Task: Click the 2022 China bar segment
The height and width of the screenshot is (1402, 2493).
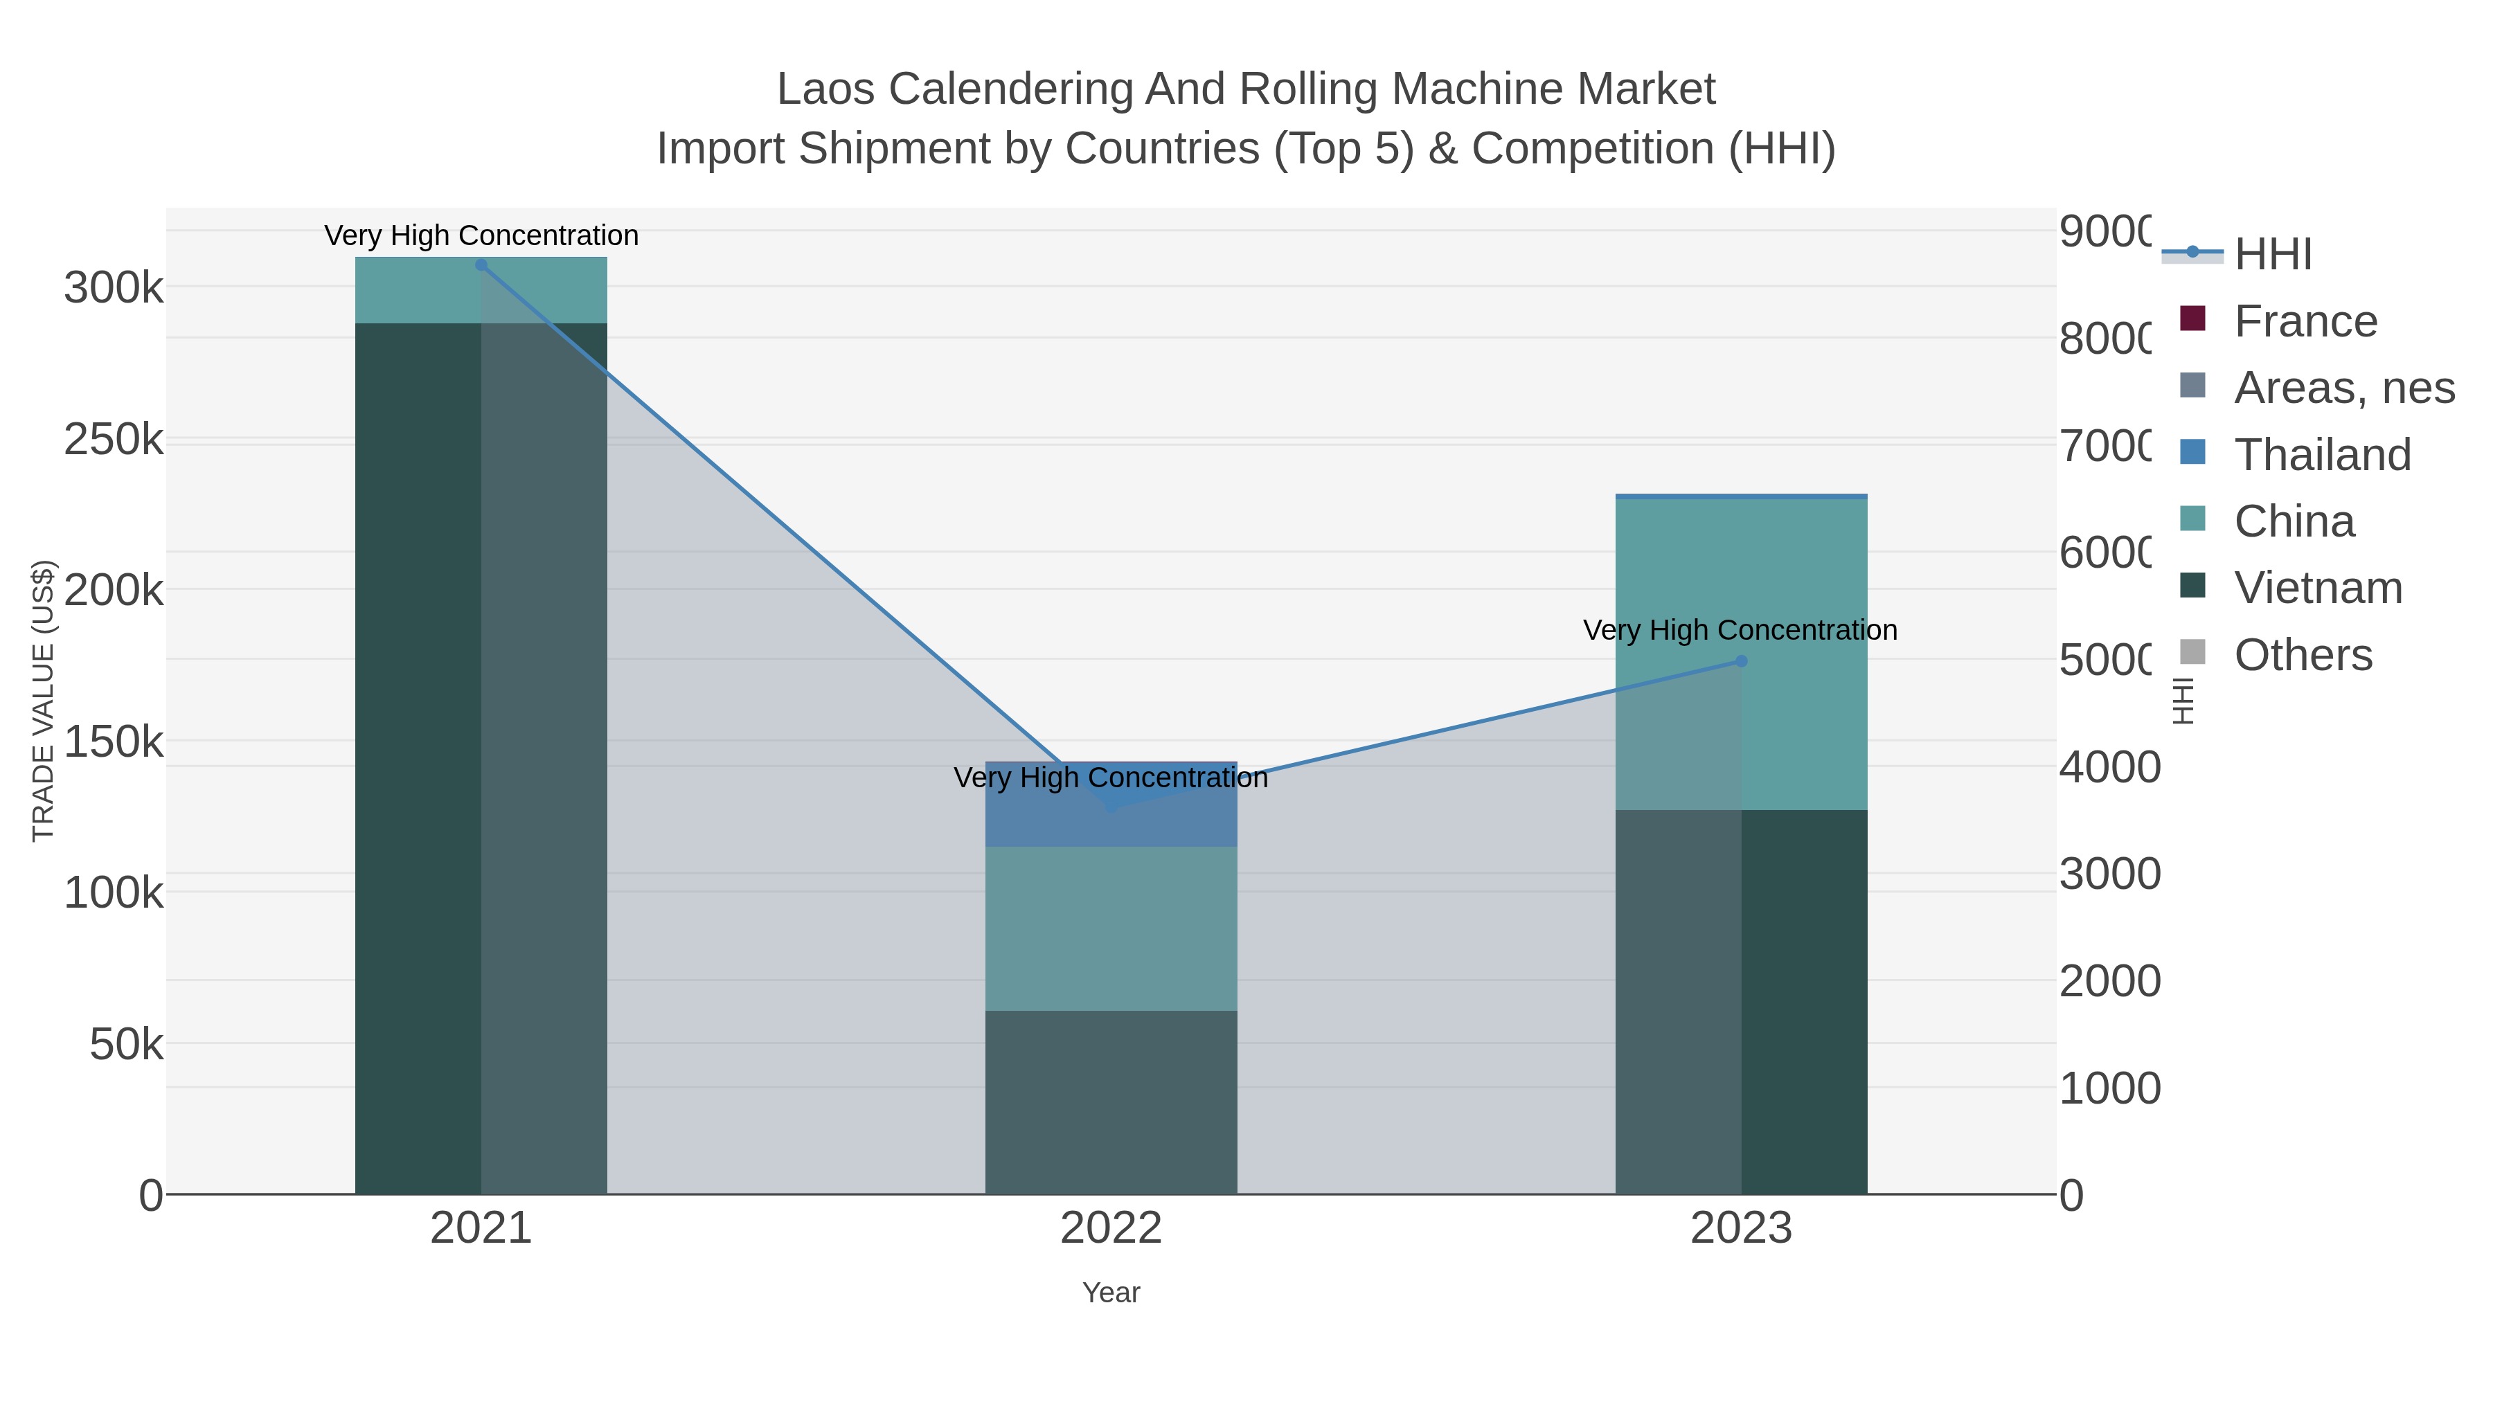Action: click(x=1111, y=929)
